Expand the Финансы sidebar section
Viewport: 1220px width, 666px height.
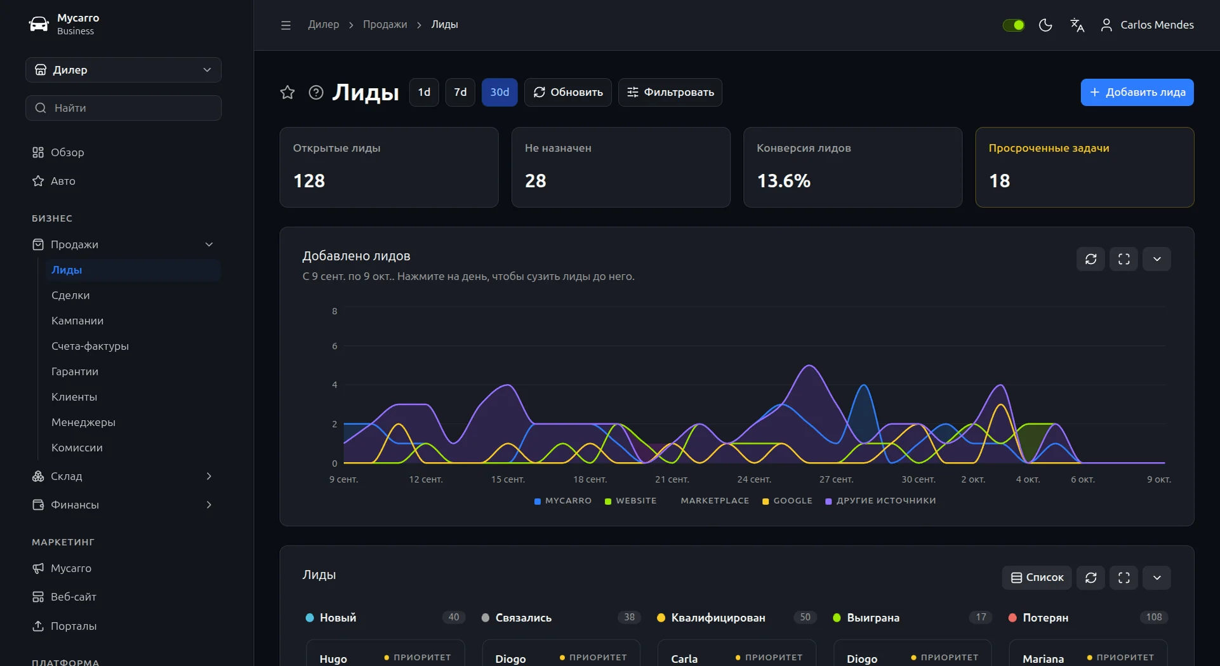tap(123, 505)
